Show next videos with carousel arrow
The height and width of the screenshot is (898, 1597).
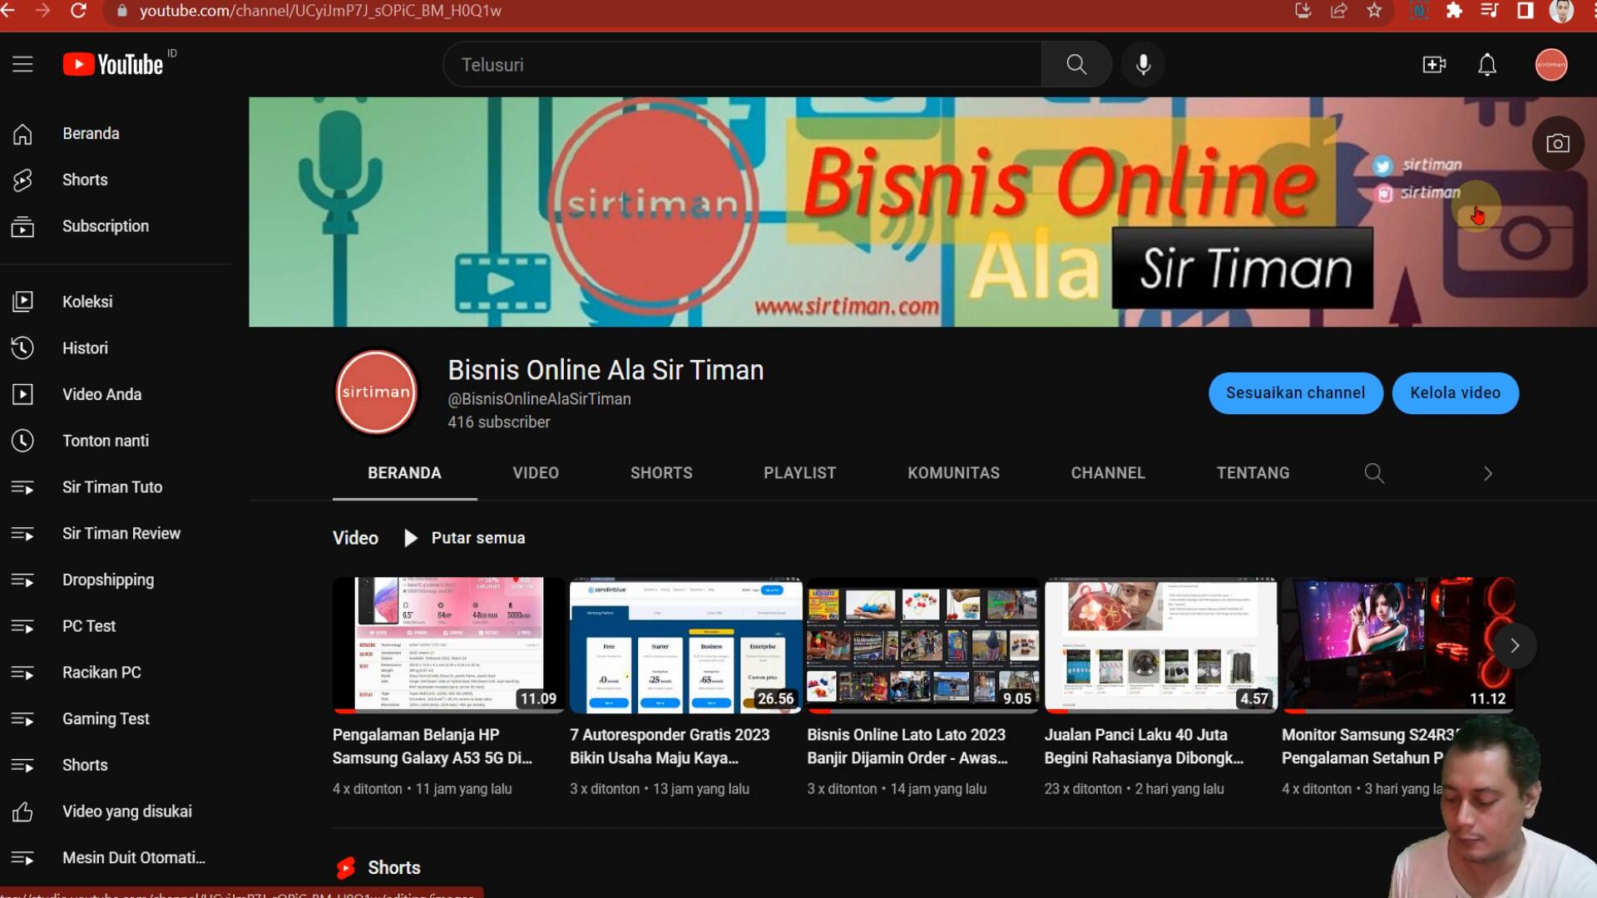(1514, 645)
